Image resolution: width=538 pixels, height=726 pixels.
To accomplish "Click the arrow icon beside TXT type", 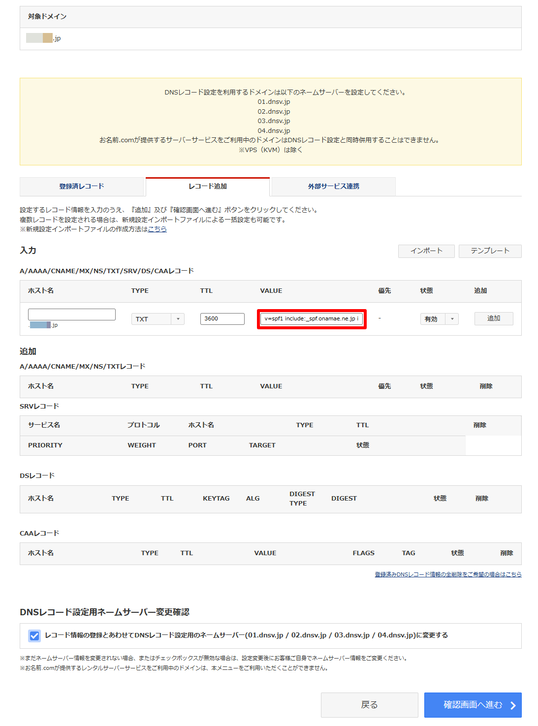I will coord(178,319).
